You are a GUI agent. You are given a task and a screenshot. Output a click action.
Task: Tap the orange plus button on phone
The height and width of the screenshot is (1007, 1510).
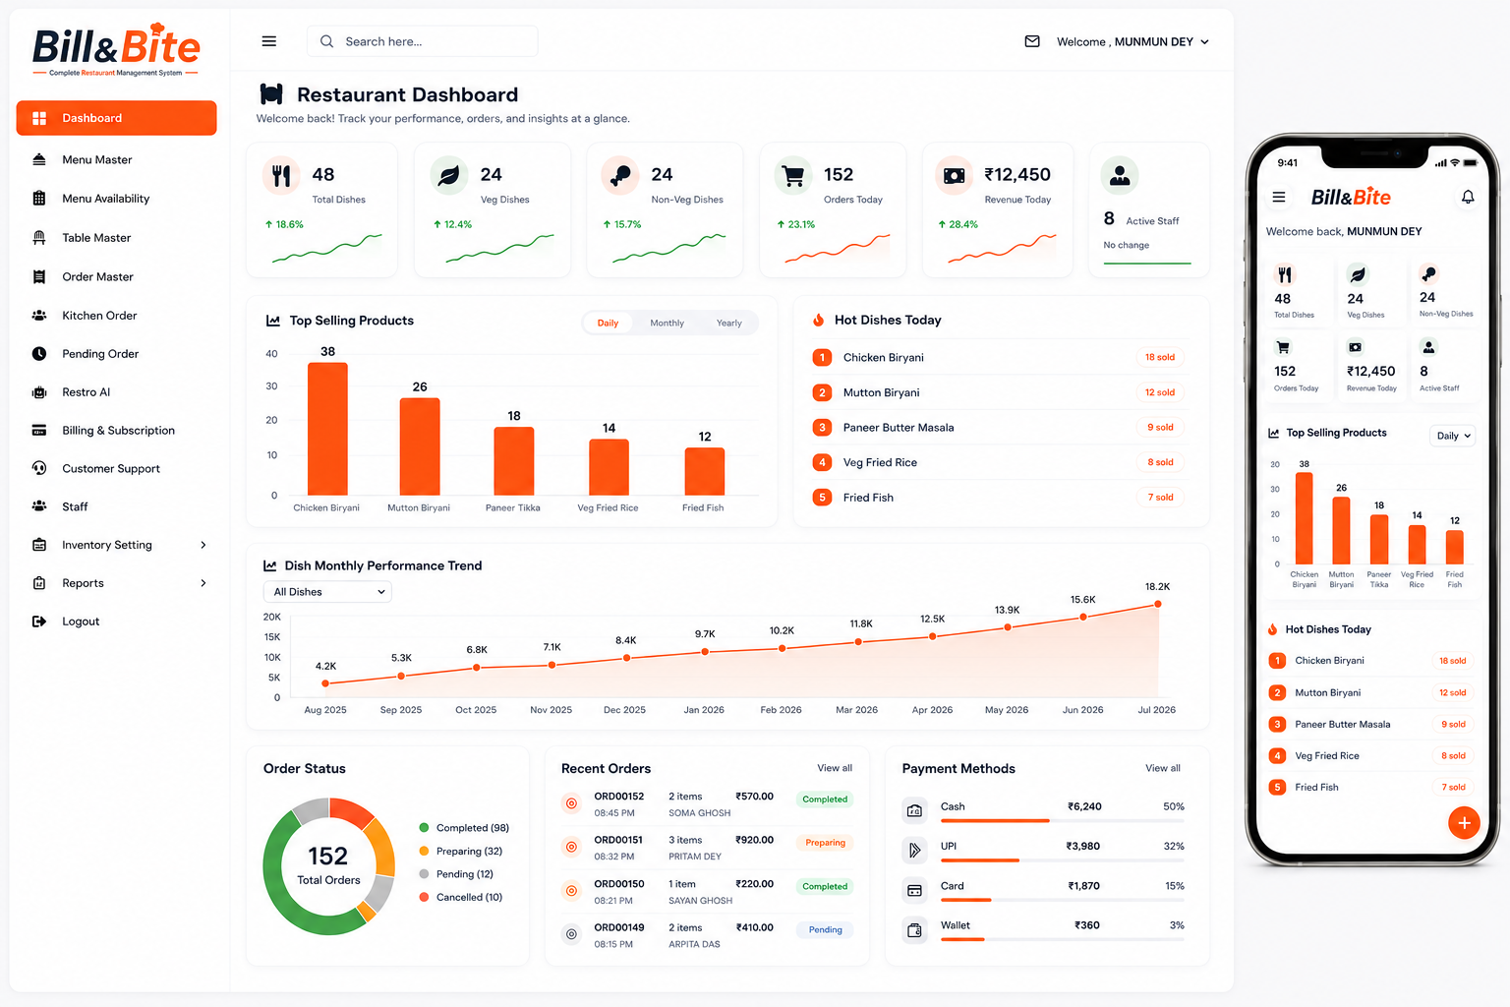[1464, 823]
